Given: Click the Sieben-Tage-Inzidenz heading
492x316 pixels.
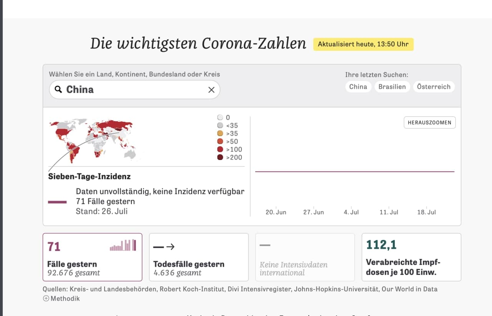Looking at the screenshot, I should (90, 177).
